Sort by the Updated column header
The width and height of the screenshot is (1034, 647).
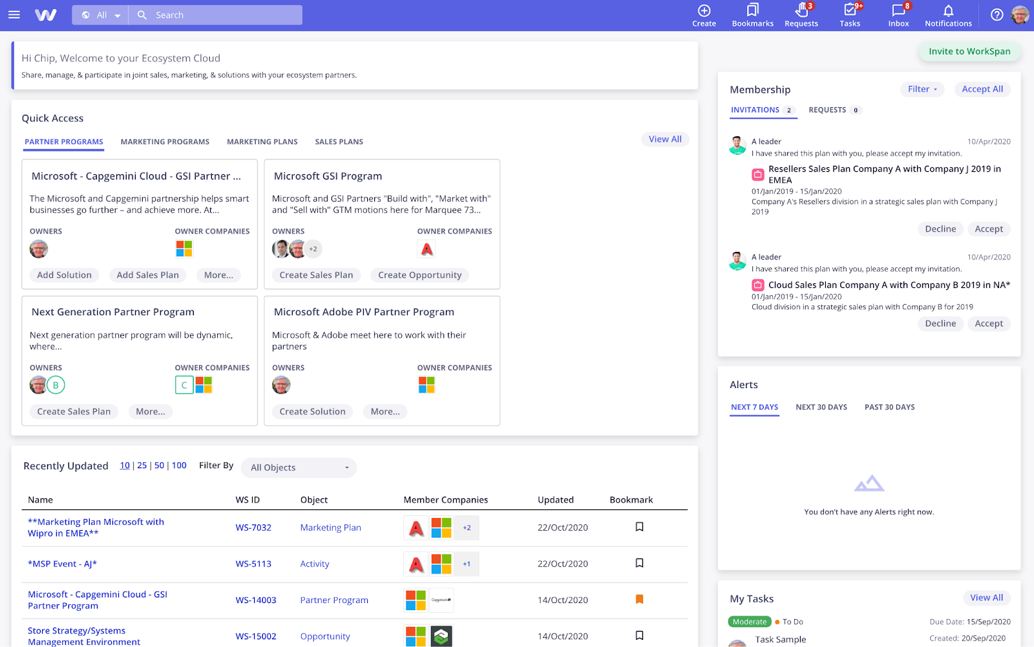[556, 500]
